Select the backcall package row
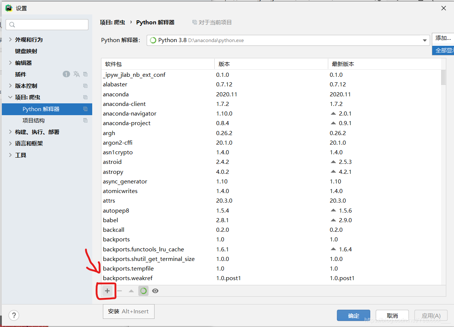454x327 pixels. tap(271, 230)
